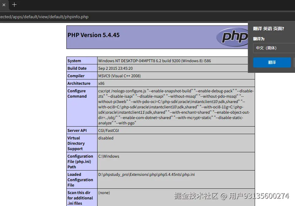Select the 'Sep 2 2015 23:45:20' value

coord(115,68)
